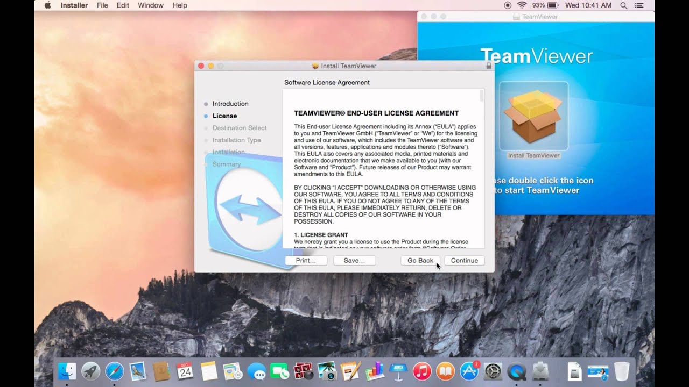Click the installer lock icon in title bar
Image resolution: width=689 pixels, height=387 pixels.
click(x=488, y=66)
